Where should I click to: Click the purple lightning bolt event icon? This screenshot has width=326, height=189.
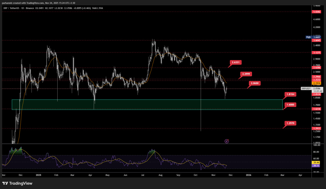(226, 141)
